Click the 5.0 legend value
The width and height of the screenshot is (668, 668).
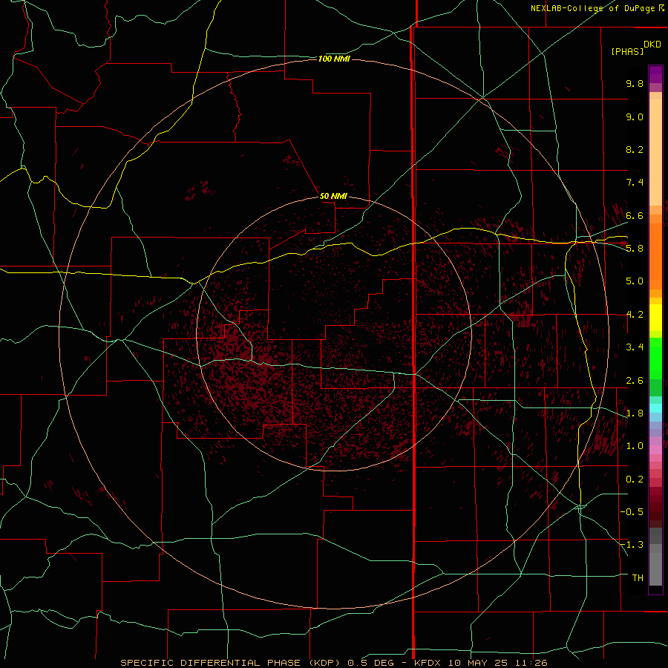point(635,281)
